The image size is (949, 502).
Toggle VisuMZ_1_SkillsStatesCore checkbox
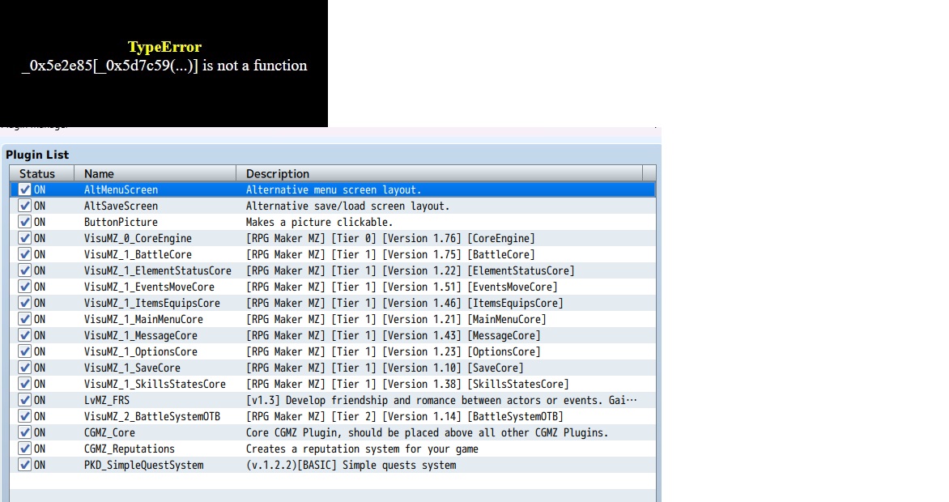pos(25,384)
